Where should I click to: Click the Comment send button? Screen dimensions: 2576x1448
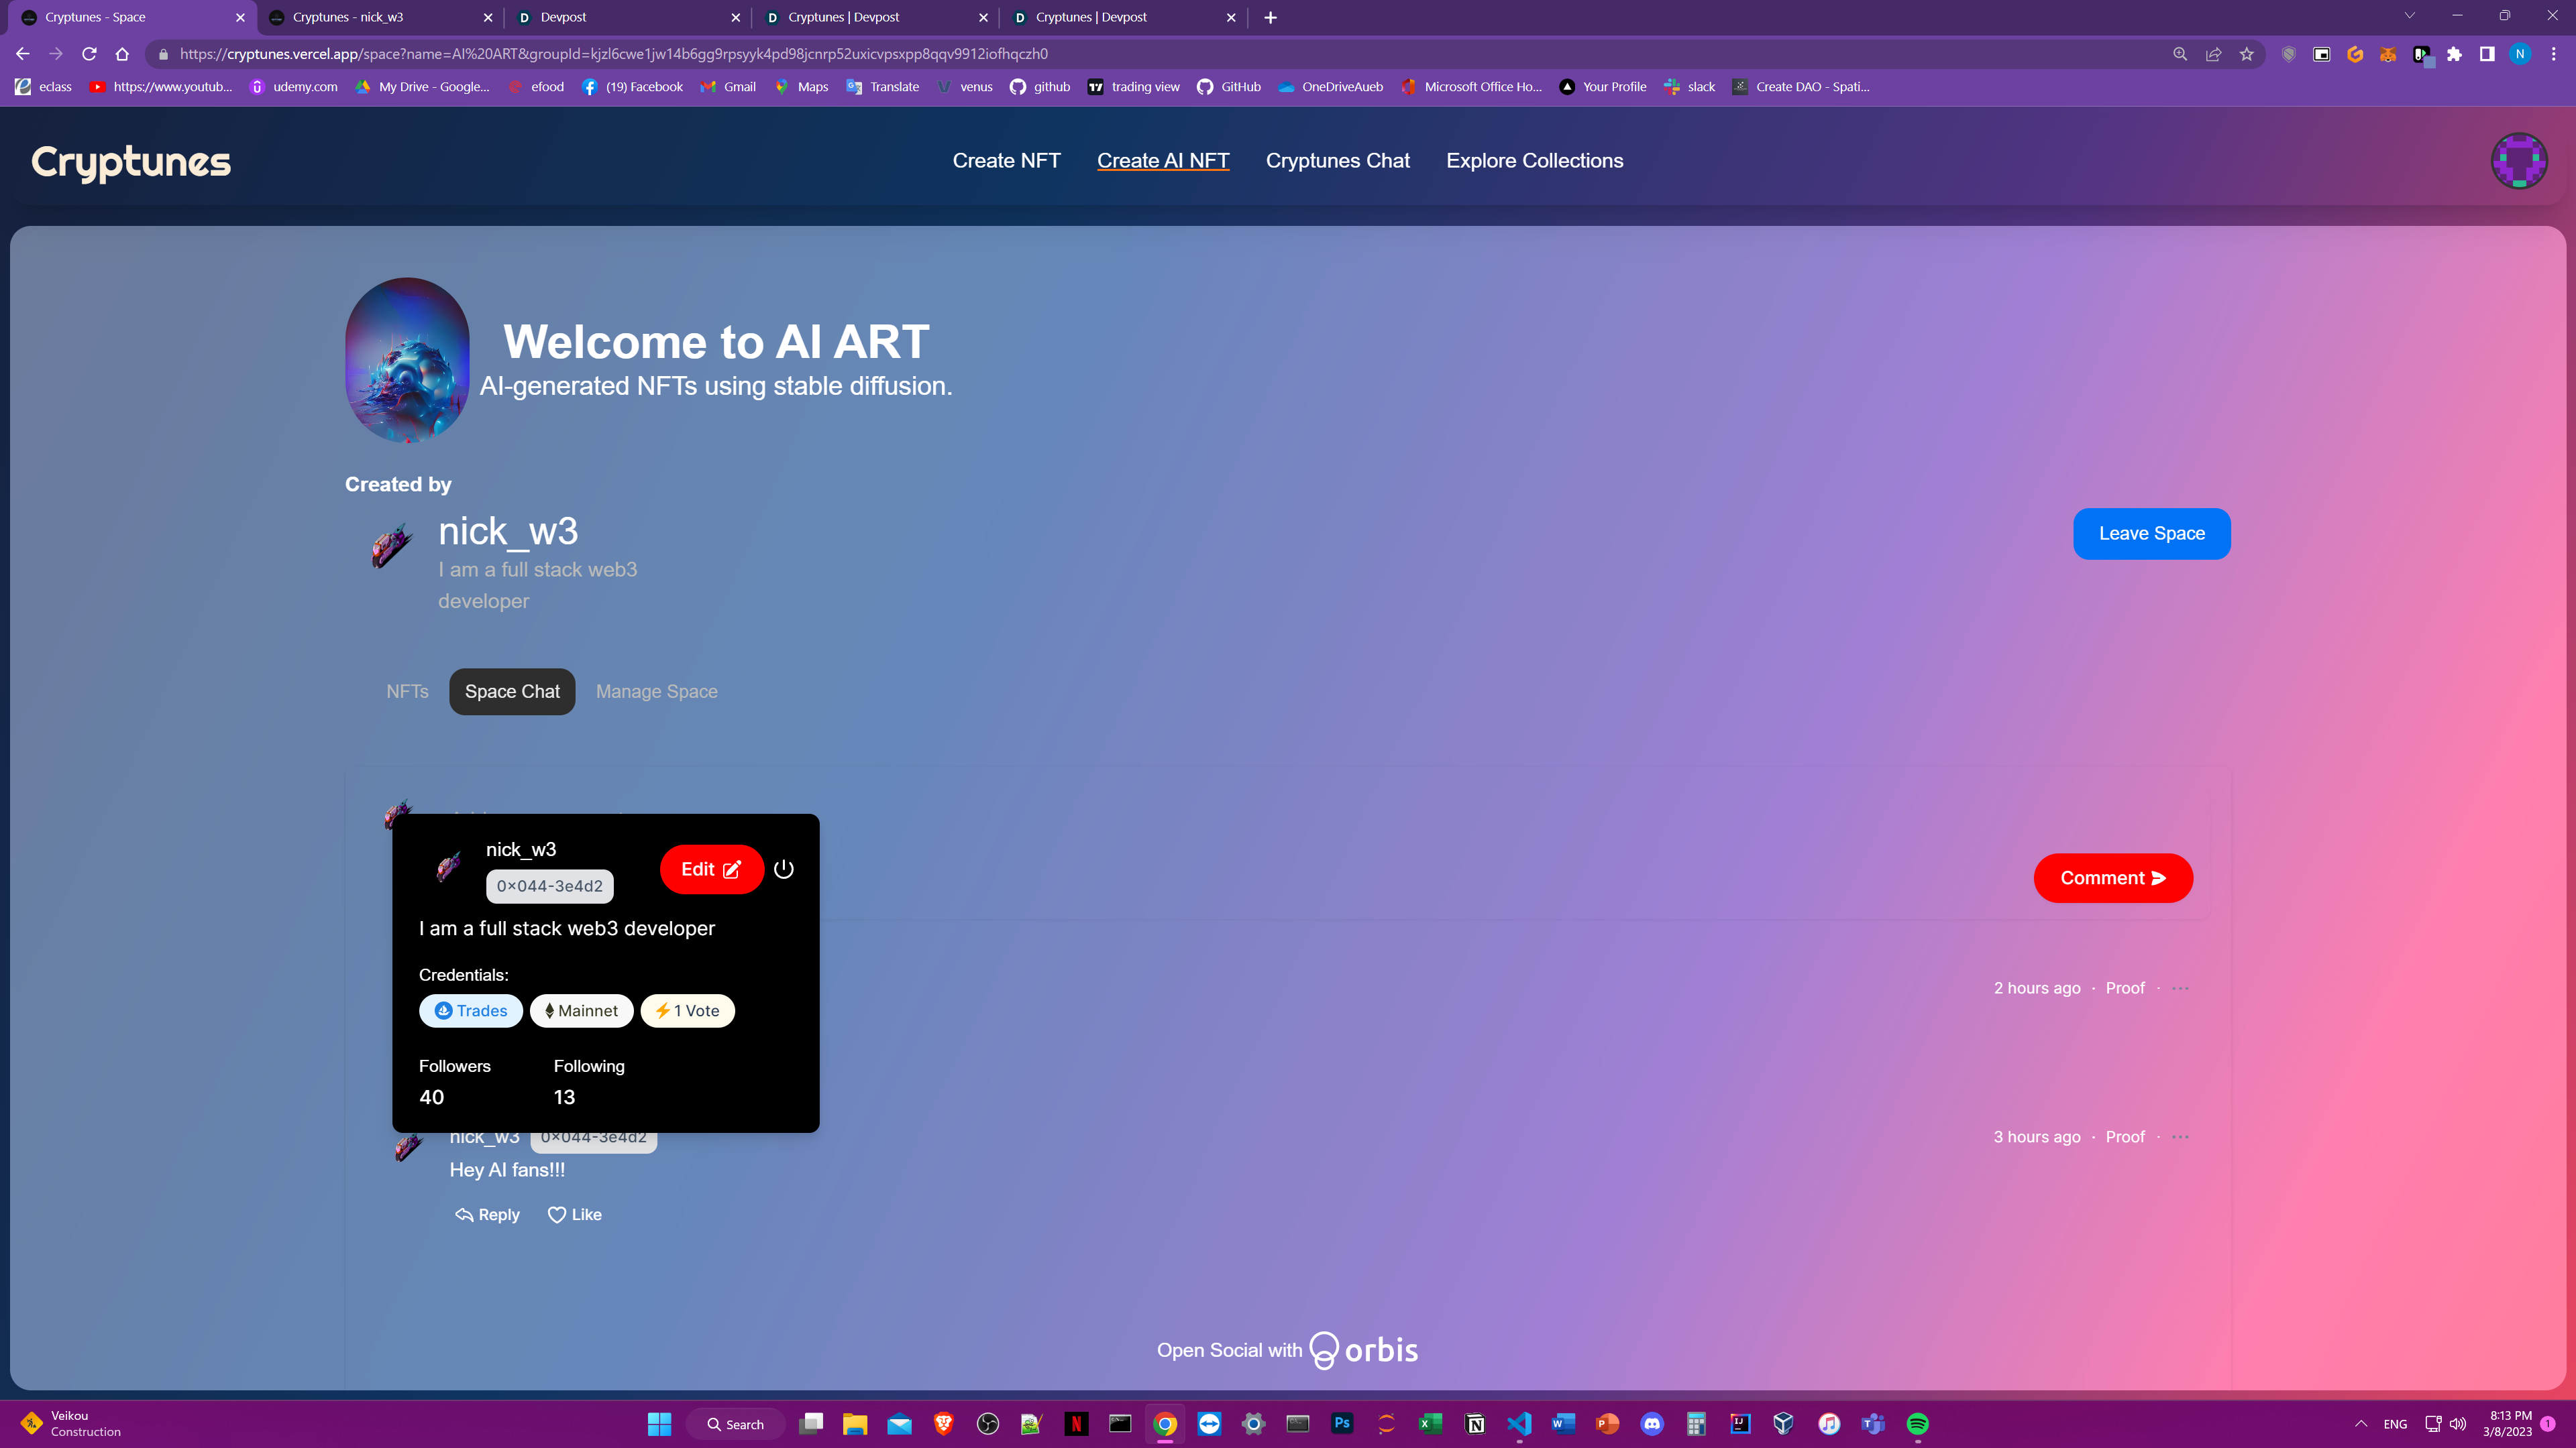pyautogui.click(x=2112, y=878)
